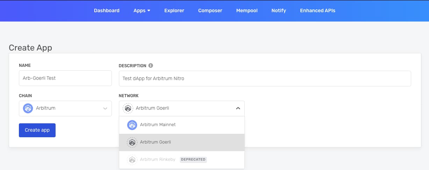Click the highlighted Arbitrum Goerli option icon
This screenshot has height=170, width=429.
point(132,142)
